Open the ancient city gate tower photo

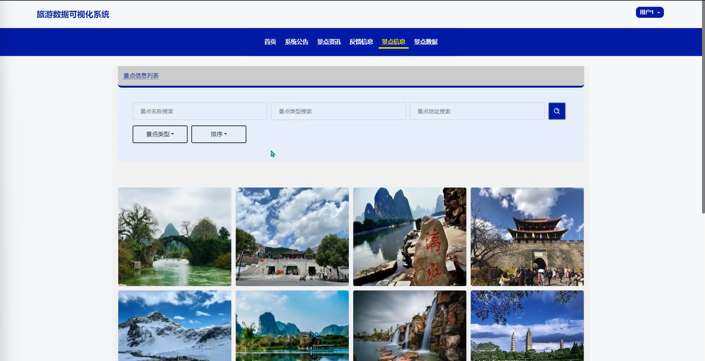[527, 237]
